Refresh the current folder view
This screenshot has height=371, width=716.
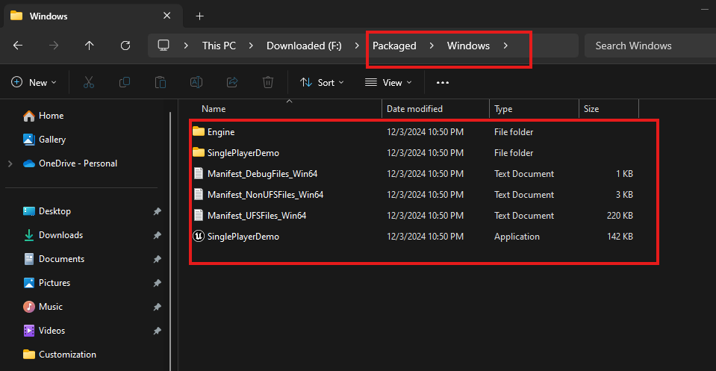[125, 46]
